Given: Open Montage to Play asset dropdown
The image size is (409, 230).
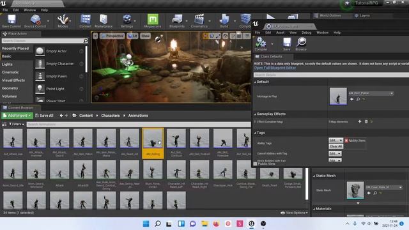Looking at the screenshot, I should (371, 93).
